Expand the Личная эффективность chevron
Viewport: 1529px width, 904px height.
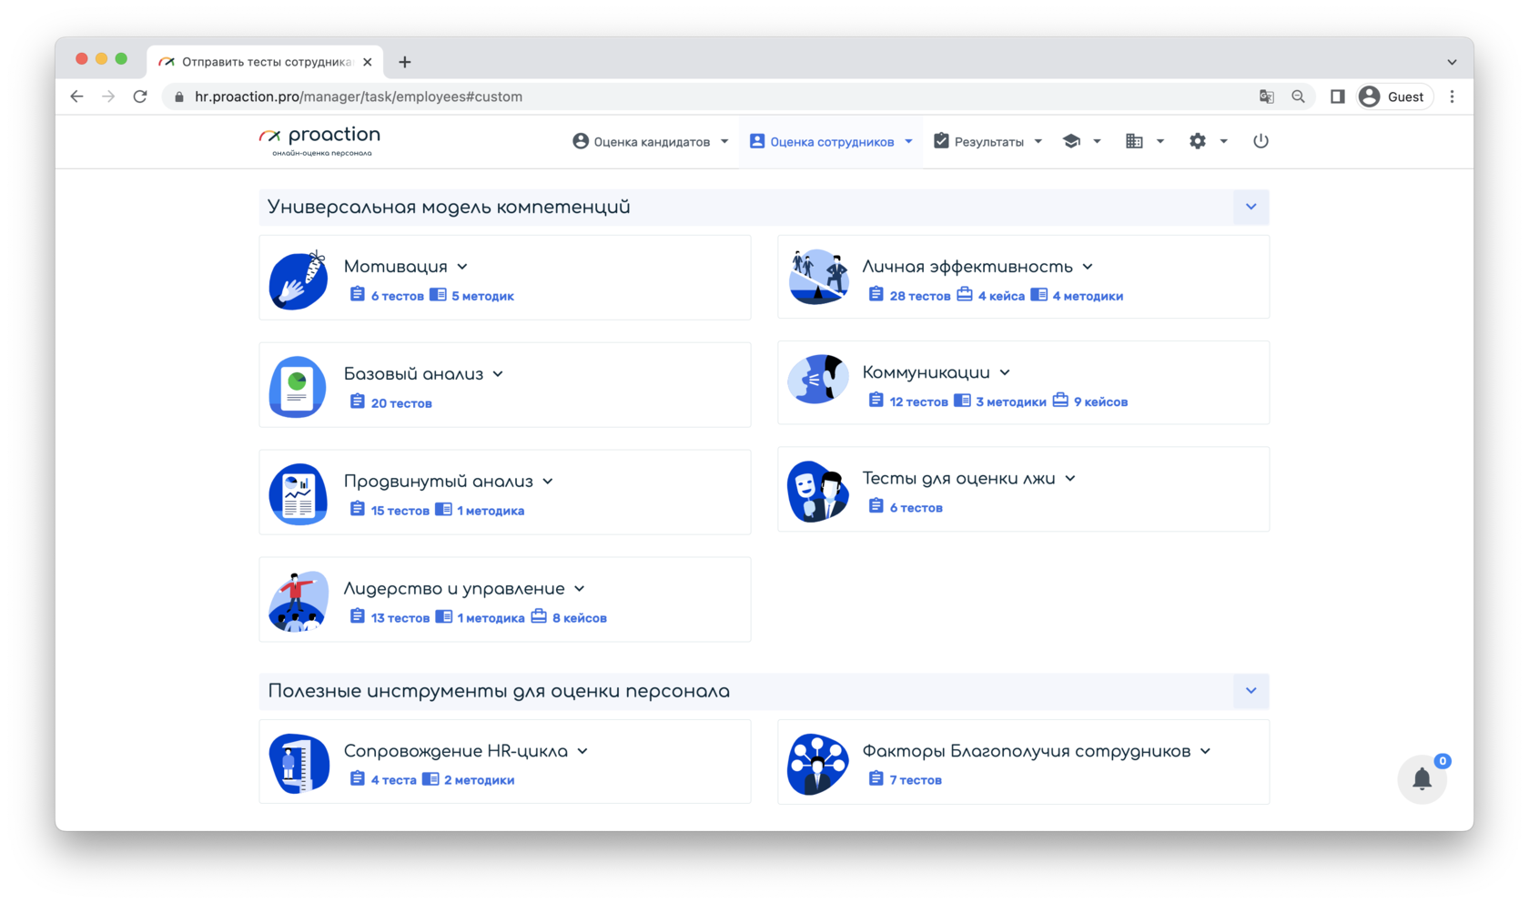(x=1088, y=267)
